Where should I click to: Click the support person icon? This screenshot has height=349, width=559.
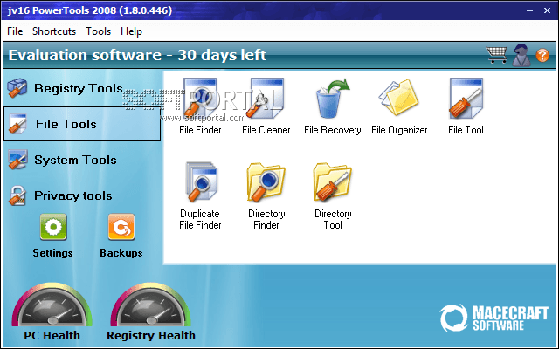point(521,55)
